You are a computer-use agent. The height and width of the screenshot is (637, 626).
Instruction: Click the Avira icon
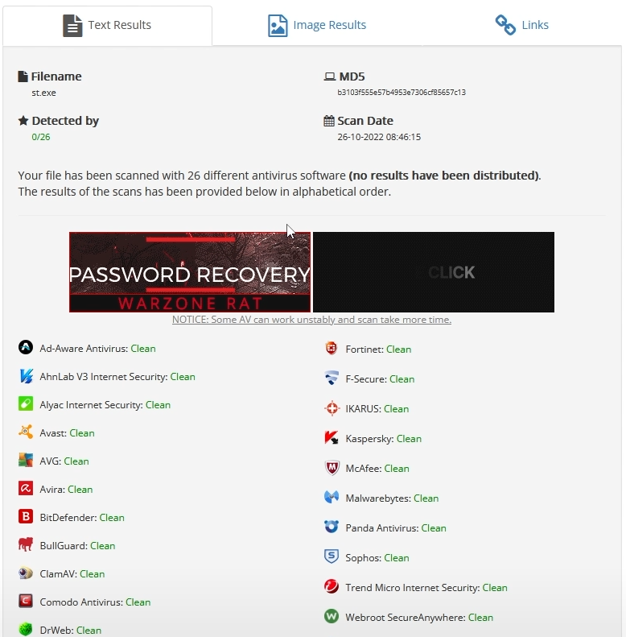click(26, 488)
